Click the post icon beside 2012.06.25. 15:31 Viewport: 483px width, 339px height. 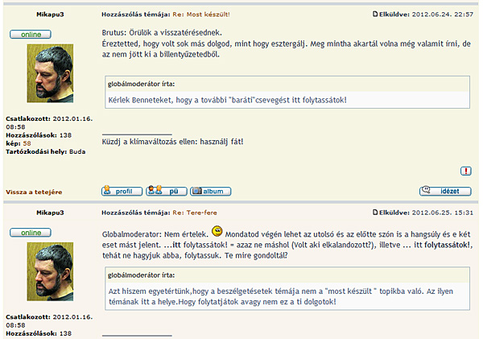tap(375, 213)
